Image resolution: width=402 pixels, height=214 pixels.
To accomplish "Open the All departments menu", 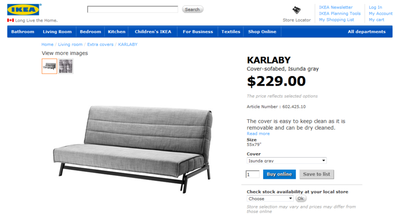I will pos(366,32).
